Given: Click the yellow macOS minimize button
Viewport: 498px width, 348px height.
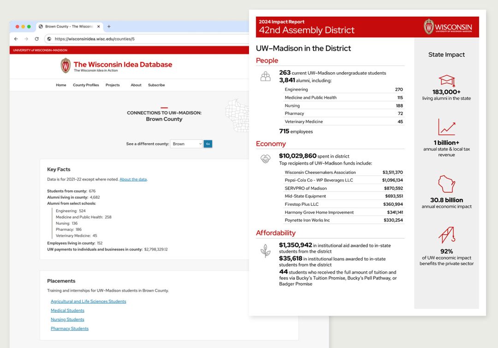Looking at the screenshot, I should click(23, 27).
